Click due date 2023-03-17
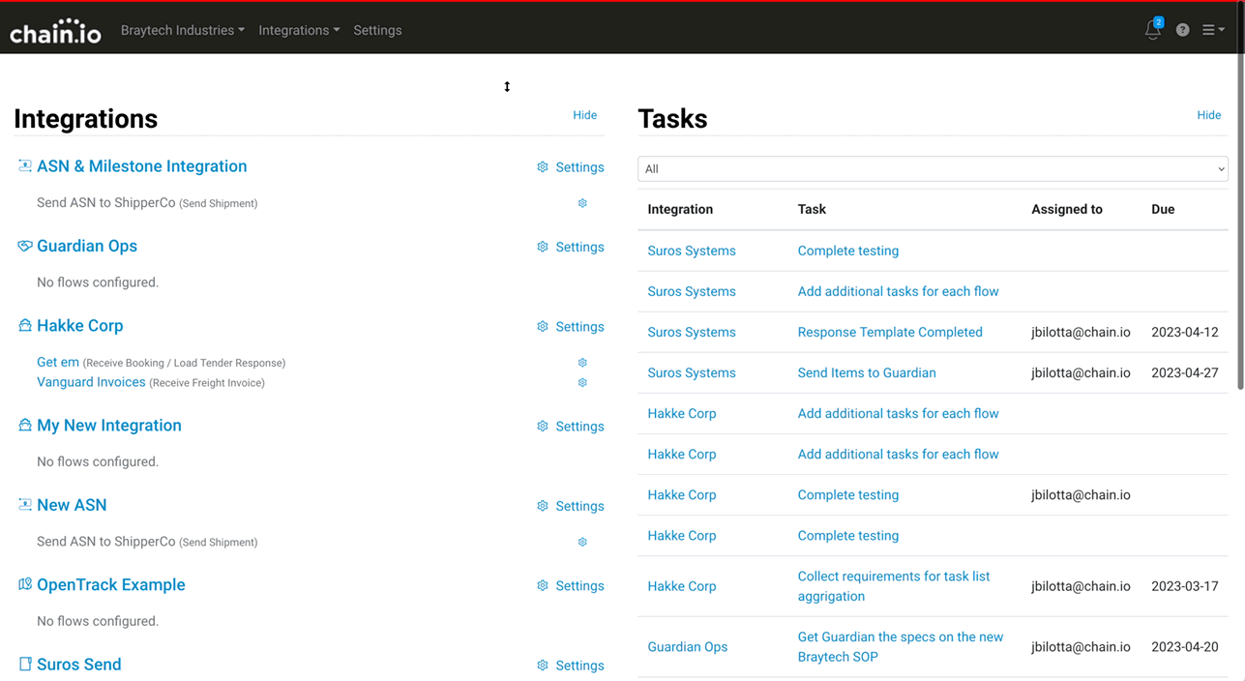The height and width of the screenshot is (681, 1245). pos(1185,586)
